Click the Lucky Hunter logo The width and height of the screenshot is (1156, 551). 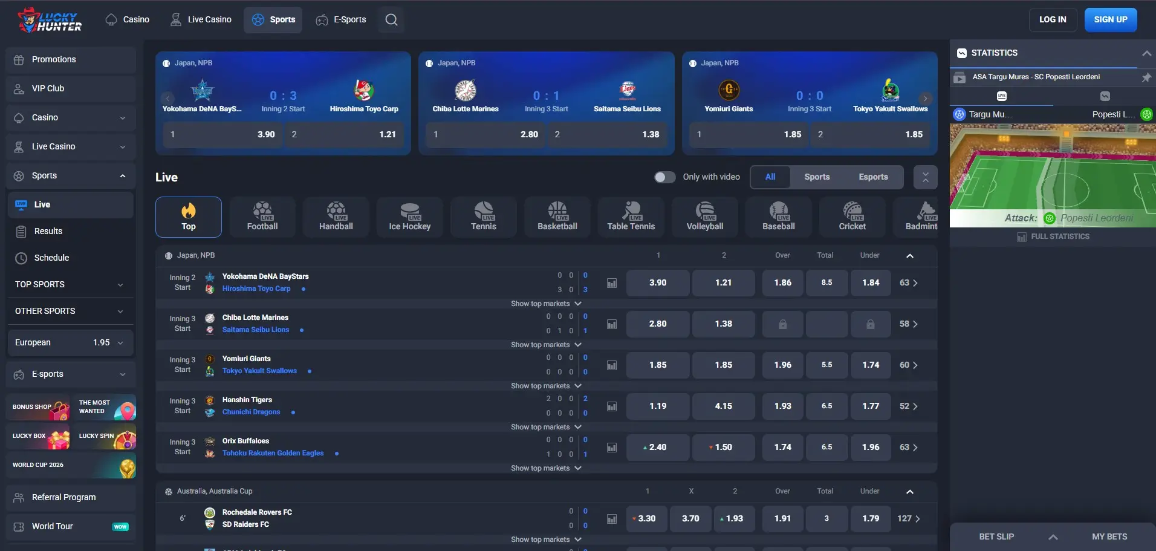pos(50,20)
